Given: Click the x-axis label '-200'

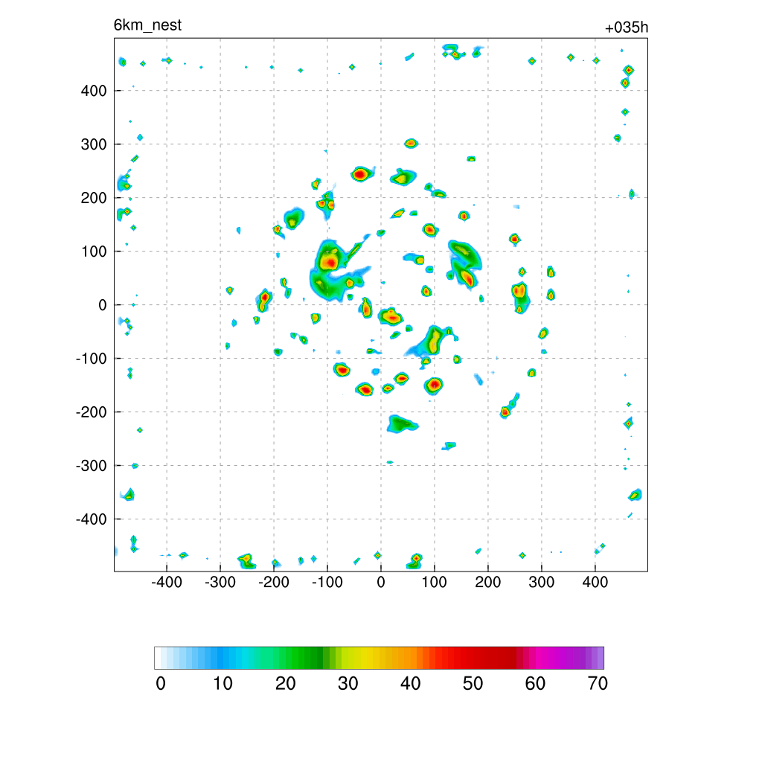Looking at the screenshot, I should click(274, 582).
